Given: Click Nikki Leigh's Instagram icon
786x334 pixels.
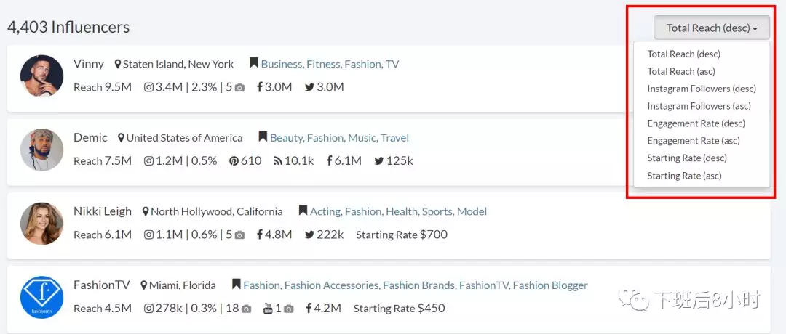Looking at the screenshot, I should (148, 235).
